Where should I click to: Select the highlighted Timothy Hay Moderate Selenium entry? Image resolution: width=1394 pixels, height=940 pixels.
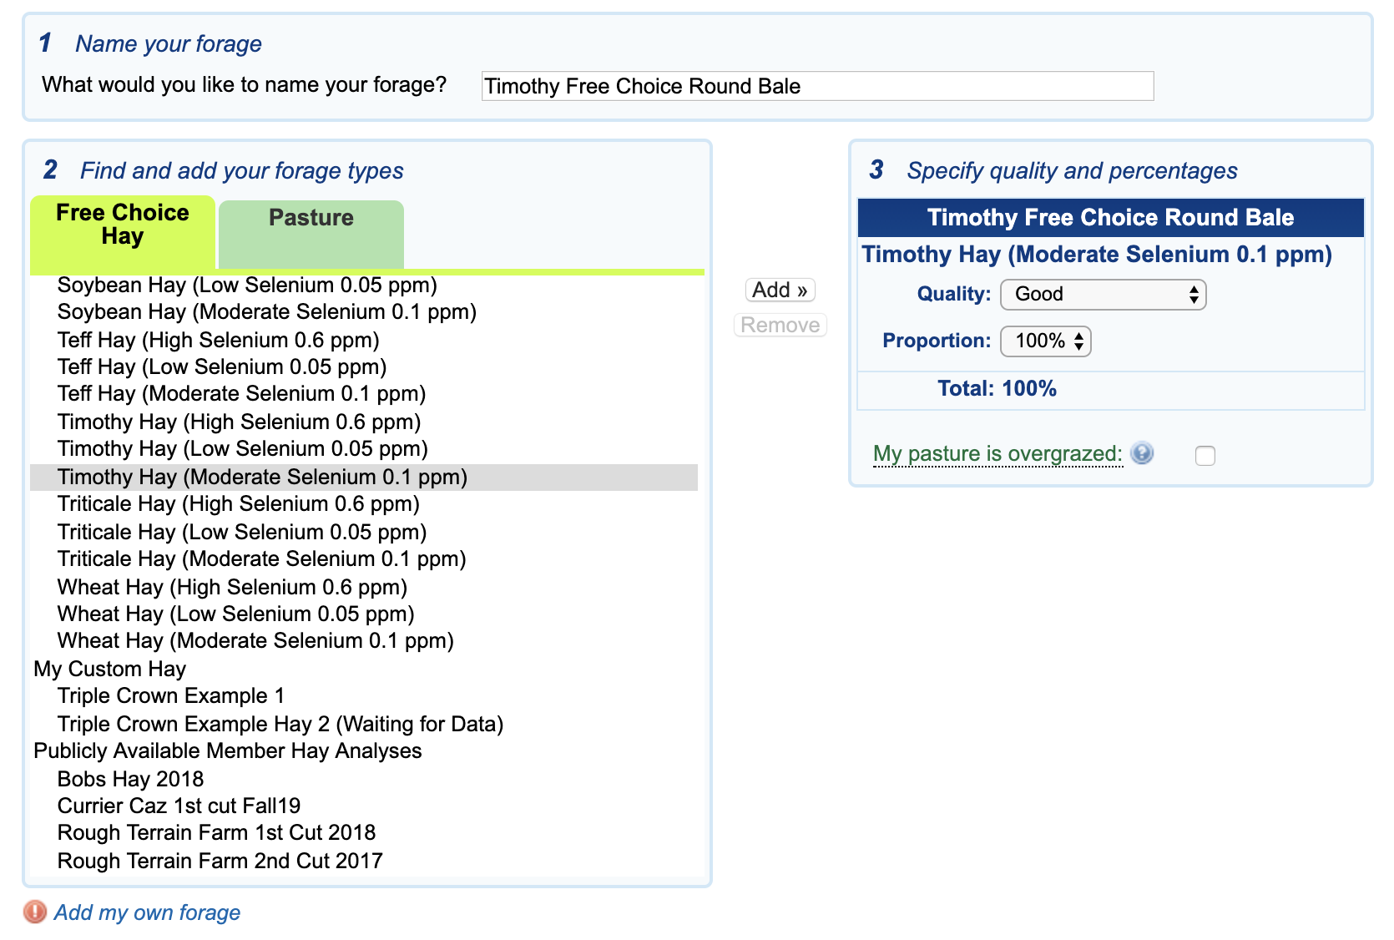coord(261,477)
